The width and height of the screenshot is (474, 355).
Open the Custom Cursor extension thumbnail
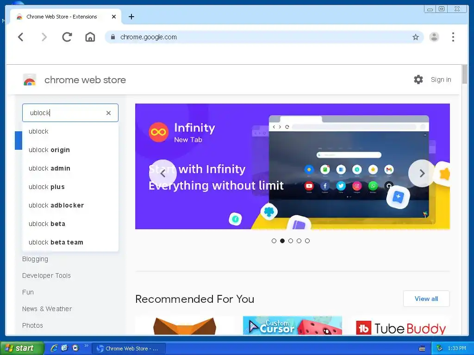pyautogui.click(x=293, y=325)
